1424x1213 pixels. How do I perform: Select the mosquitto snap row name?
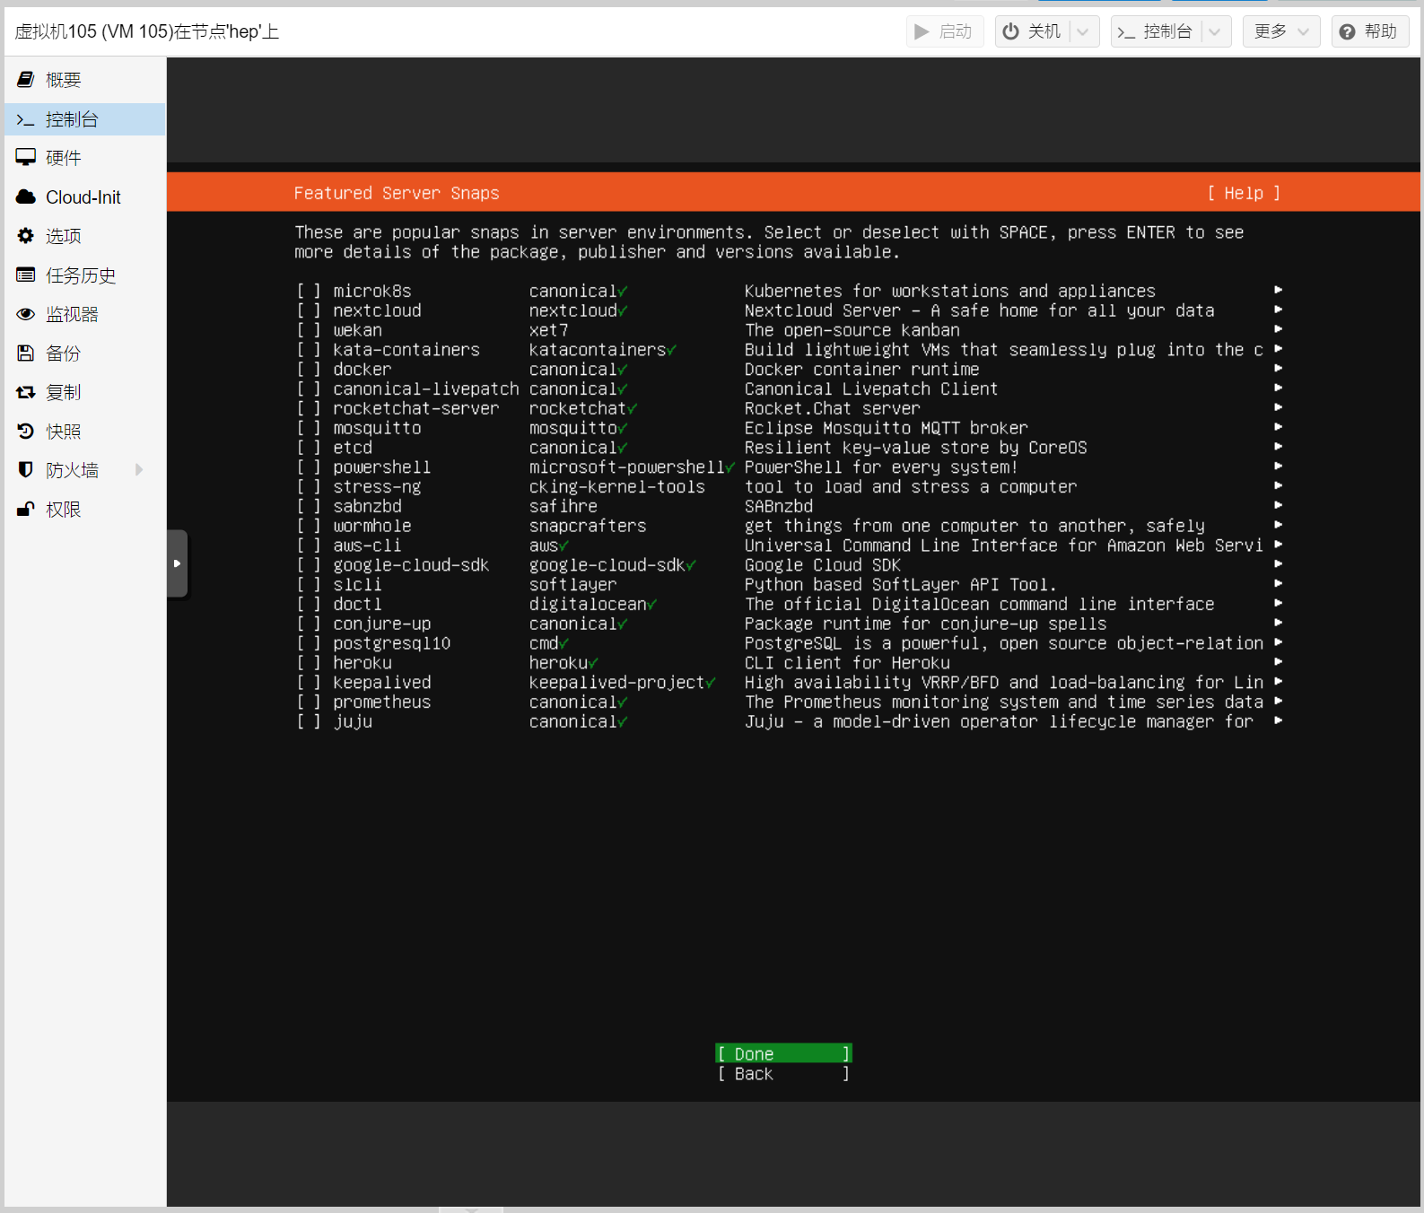tap(377, 428)
